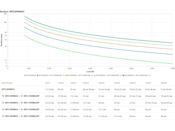The image size is (175, 131).
Task: Click the '1 h 21 min' cell
Action: tap(87, 109)
